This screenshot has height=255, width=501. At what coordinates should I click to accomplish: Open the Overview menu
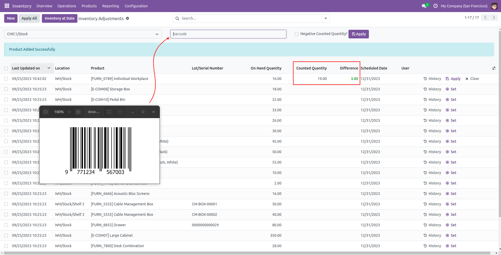pos(44,6)
